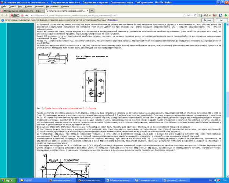Image resolution: width=229 pixels, height=183 pixels.
Task: Click the browser back arrow
Action: pyautogui.click(x=2, y=15)
